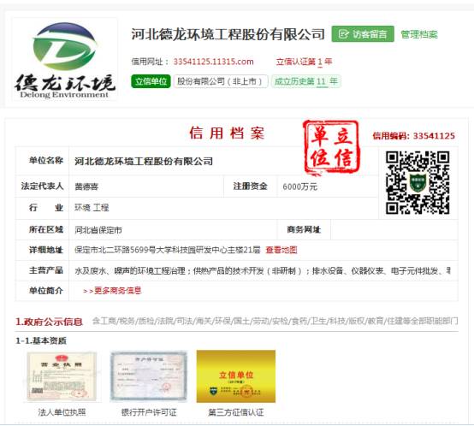Click the green 立信单位 badge
The height and width of the screenshot is (426, 474).
click(151, 81)
